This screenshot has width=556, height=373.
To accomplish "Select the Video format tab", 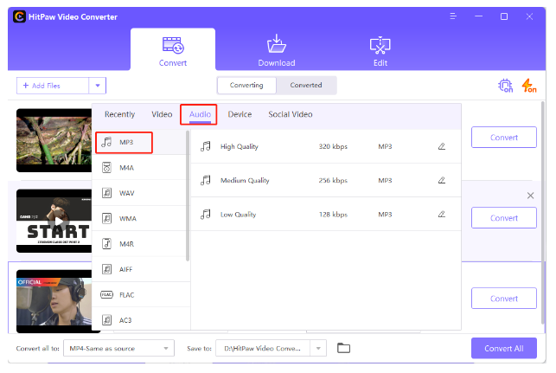I will pyautogui.click(x=162, y=114).
